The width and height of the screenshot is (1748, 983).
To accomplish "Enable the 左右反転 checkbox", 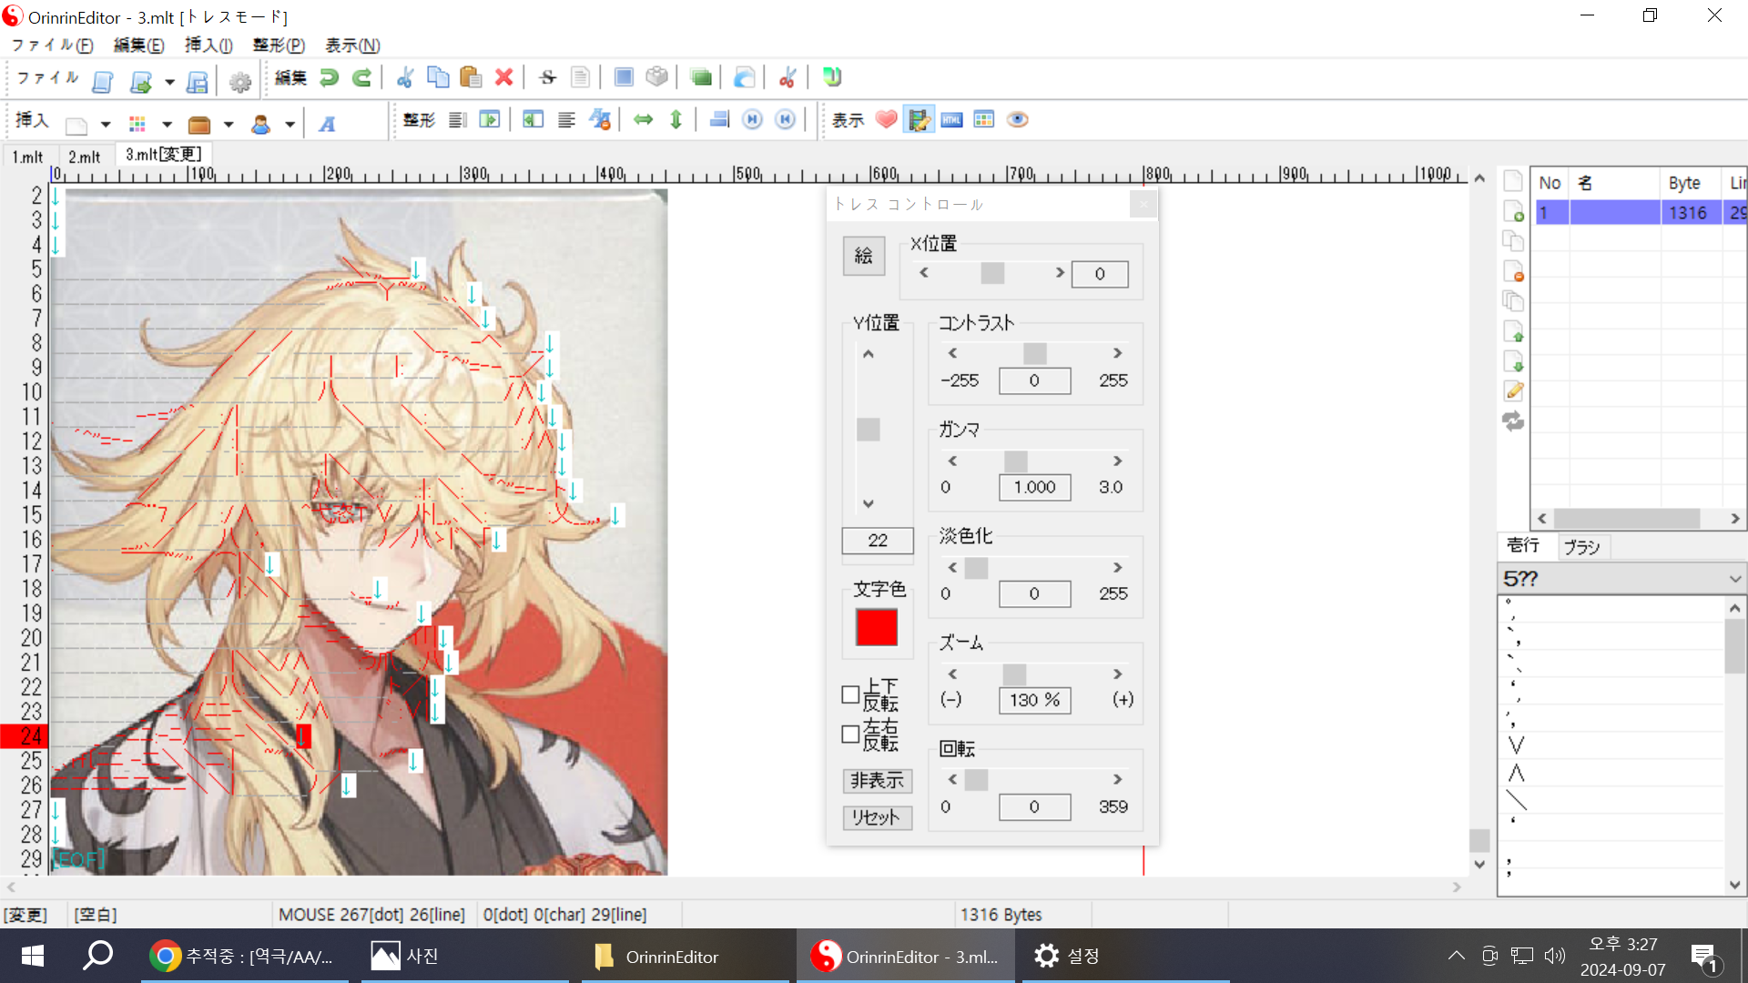I will [x=850, y=735].
